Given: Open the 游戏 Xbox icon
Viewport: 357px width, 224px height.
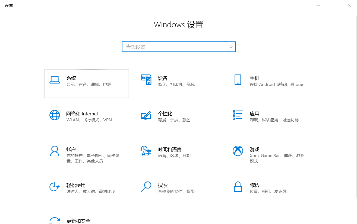Looking at the screenshot, I should click(x=238, y=151).
